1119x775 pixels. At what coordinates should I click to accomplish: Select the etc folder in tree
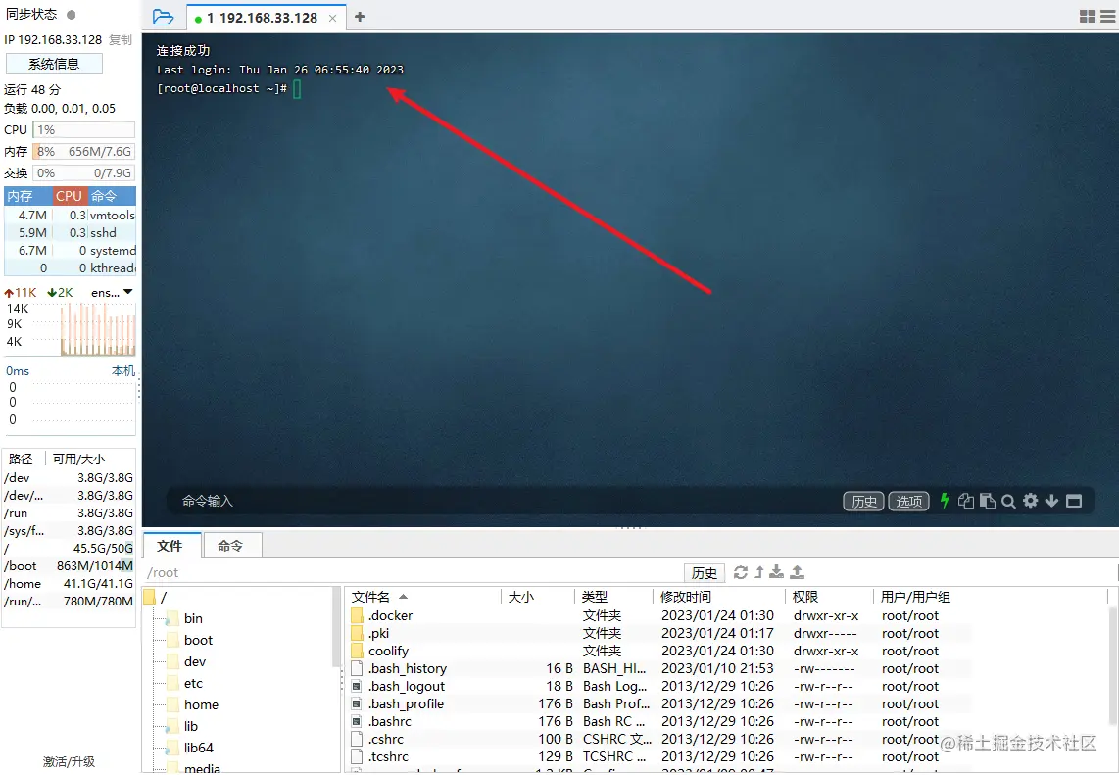[193, 683]
